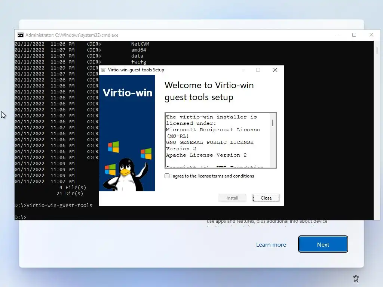Screen dimensions: 383x287
Task: Minimize the Virtio-win-guest-tools Setup dialog
Action: (241, 70)
